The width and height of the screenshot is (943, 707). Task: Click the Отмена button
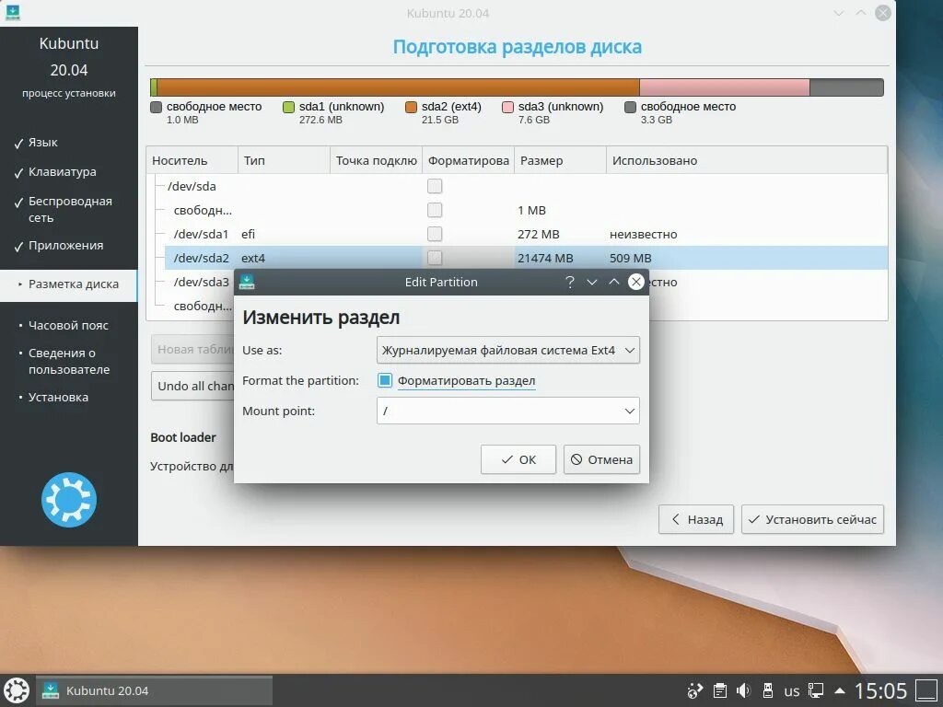point(601,459)
